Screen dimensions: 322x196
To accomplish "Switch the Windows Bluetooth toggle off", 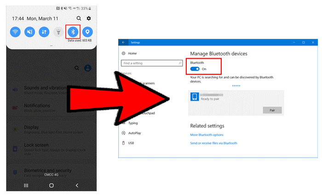I will pyautogui.click(x=195, y=69).
